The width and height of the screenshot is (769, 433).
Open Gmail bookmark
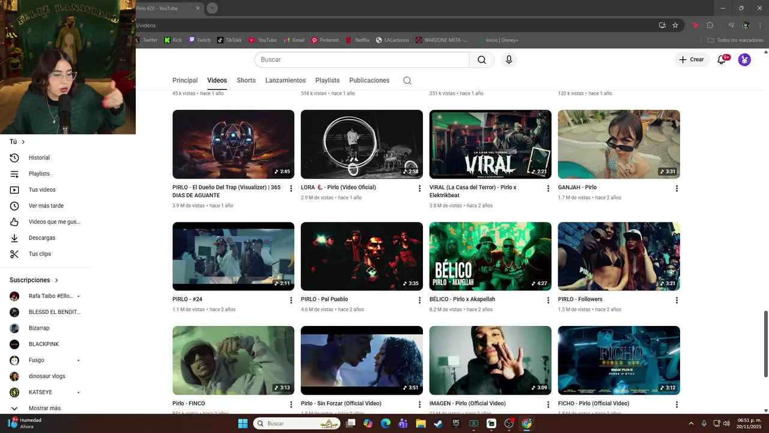pos(294,40)
